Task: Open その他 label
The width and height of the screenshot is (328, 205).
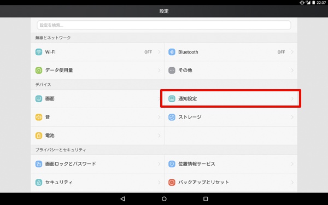Action: pyautogui.click(x=185, y=71)
